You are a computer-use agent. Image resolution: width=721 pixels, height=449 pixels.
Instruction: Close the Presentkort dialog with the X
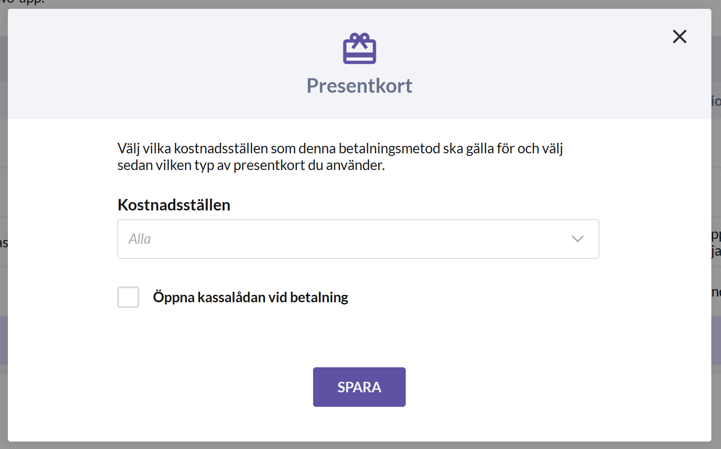tap(679, 36)
